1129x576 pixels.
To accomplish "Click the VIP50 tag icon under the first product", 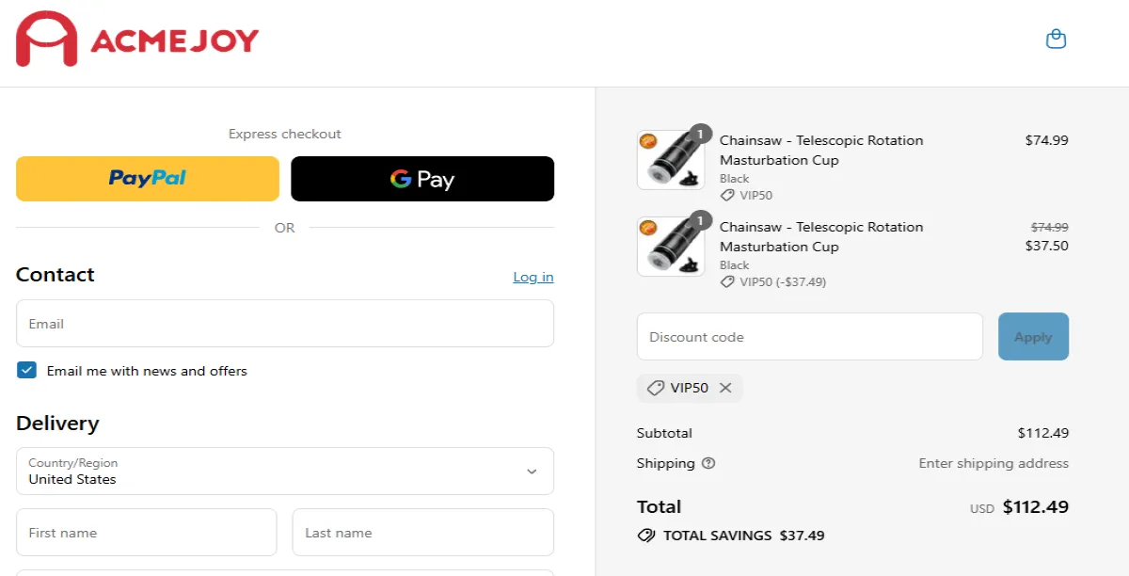I will point(725,195).
